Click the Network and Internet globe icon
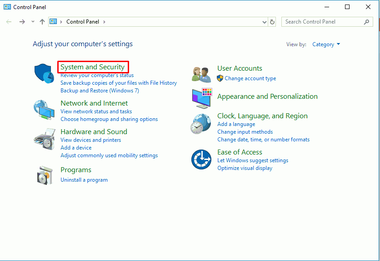The width and height of the screenshot is (380, 261). point(44,110)
